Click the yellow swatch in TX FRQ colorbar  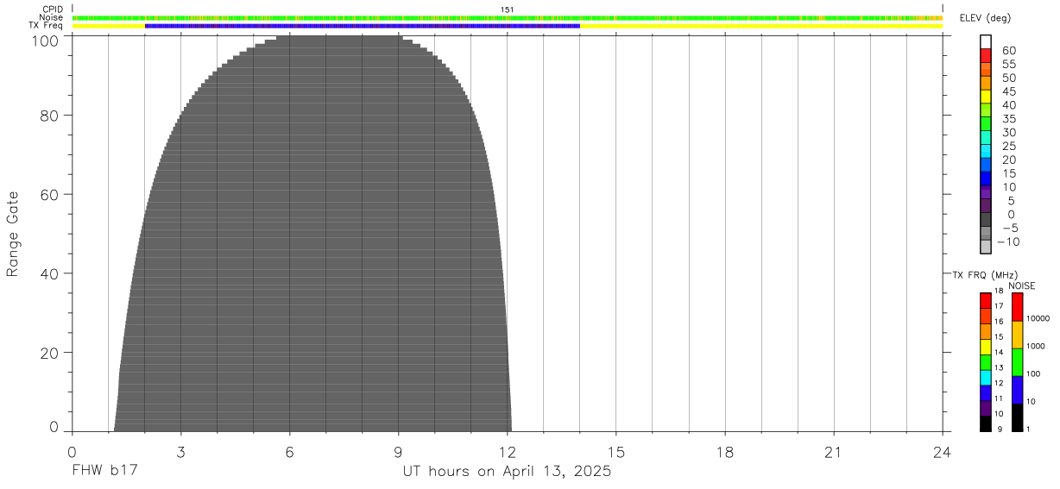tap(986, 347)
